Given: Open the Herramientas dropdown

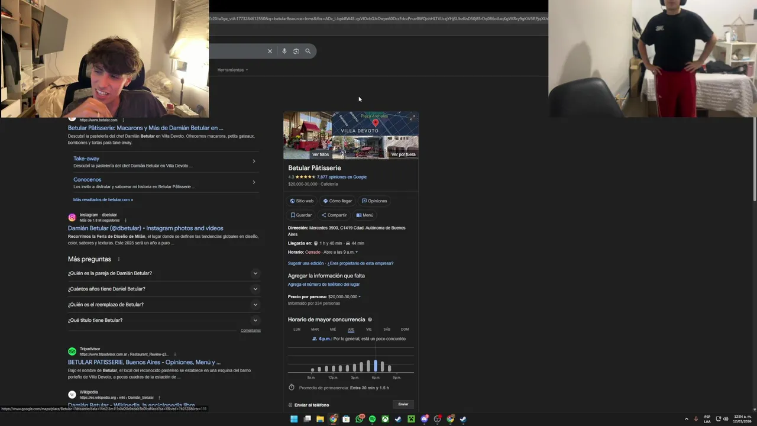Looking at the screenshot, I should tap(232, 70).
